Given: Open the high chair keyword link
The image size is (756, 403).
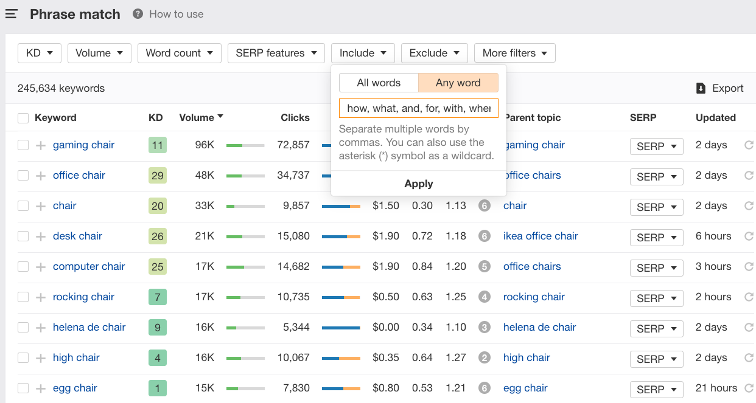Looking at the screenshot, I should (76, 357).
